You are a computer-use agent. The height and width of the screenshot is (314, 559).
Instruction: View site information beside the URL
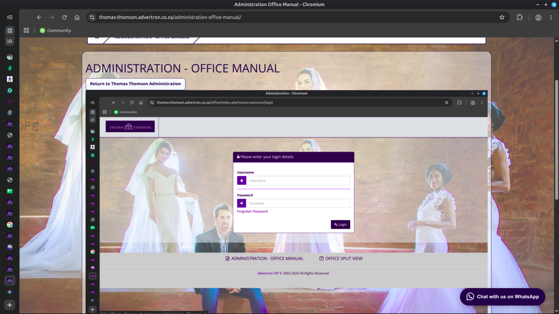[92, 17]
